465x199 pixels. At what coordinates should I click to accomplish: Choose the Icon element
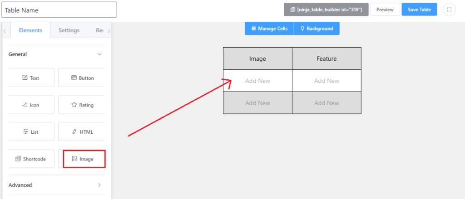click(x=31, y=105)
